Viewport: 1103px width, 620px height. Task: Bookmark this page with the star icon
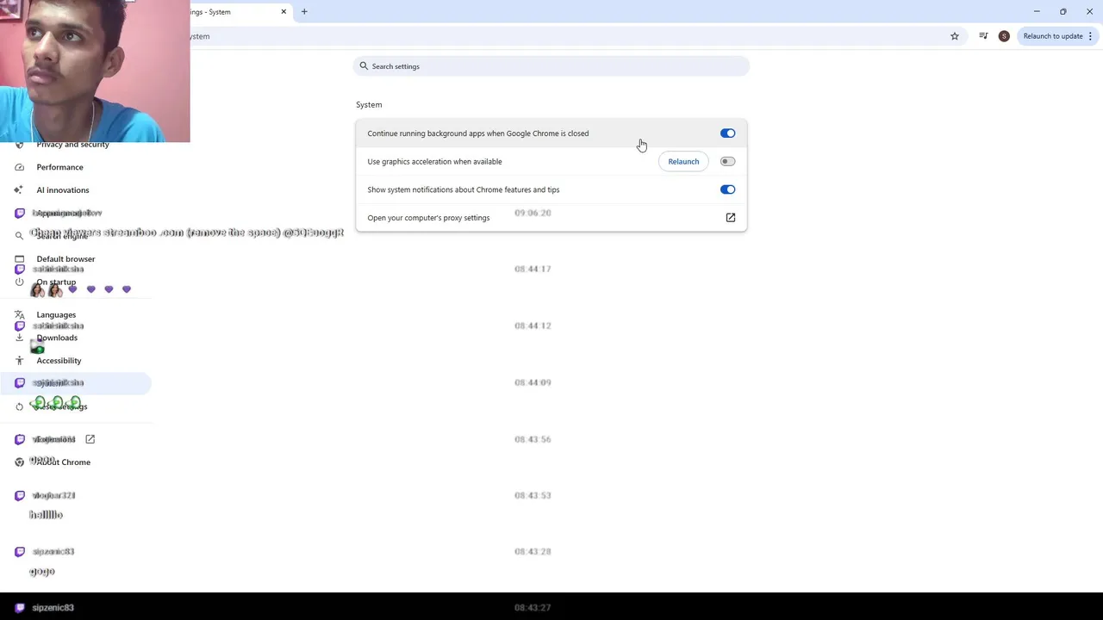955,36
